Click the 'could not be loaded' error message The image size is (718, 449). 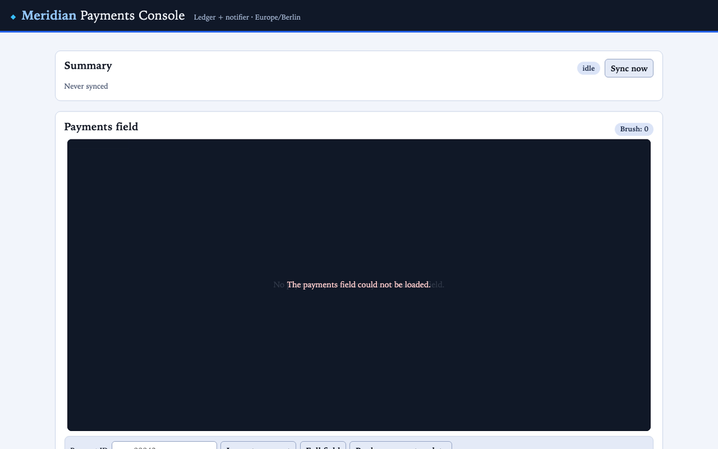[359, 284]
